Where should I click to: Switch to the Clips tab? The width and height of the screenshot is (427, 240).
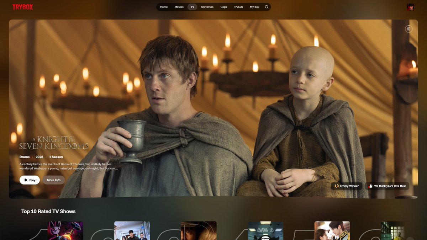(x=224, y=7)
